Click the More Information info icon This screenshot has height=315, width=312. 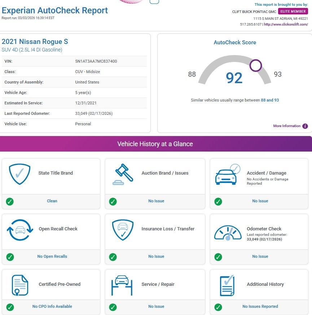(x=305, y=126)
